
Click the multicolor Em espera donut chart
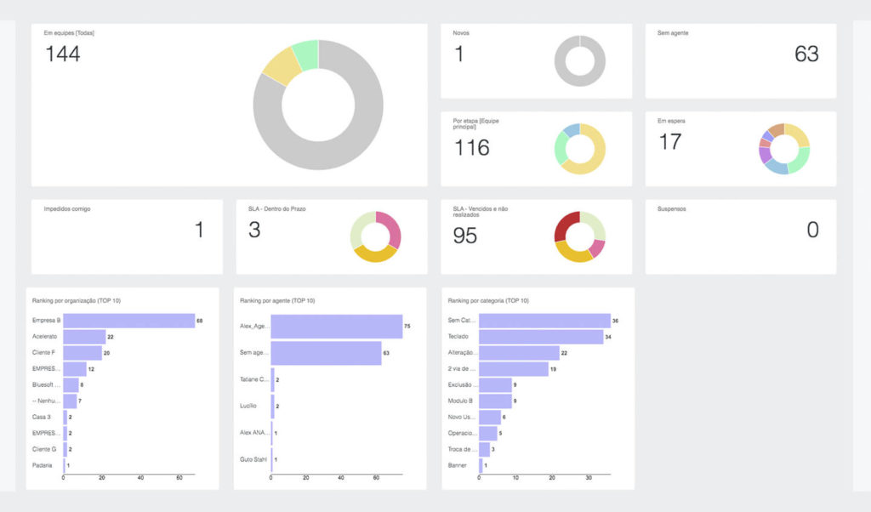pyautogui.click(x=783, y=149)
